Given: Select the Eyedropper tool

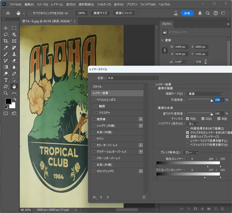Looking at the screenshot, I should click(6, 48).
